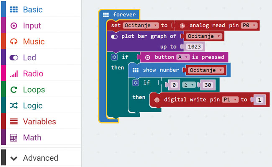This screenshot has width=272, height=167.
Task: Click the Variables lines icon
Action: 14,121
